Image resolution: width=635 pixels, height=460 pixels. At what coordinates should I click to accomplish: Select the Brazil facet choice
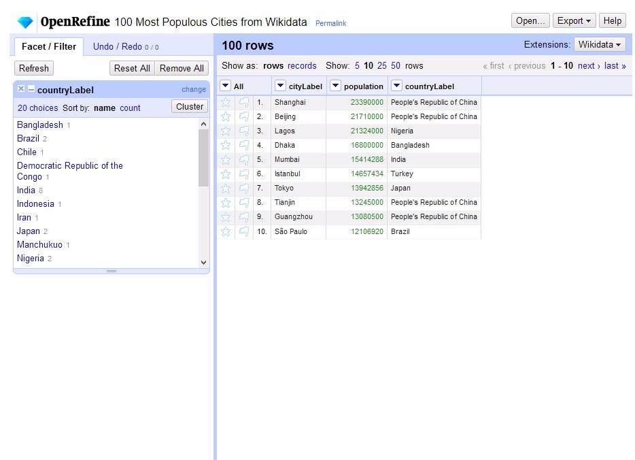click(x=28, y=139)
